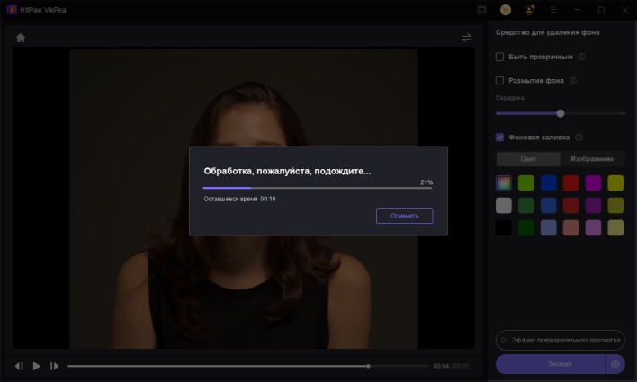This screenshot has height=382, width=637.
Task: Go to the home screen icon
Action: (21, 38)
